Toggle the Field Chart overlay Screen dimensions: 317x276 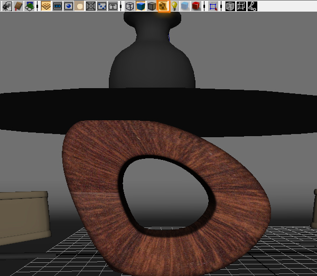tap(91, 6)
